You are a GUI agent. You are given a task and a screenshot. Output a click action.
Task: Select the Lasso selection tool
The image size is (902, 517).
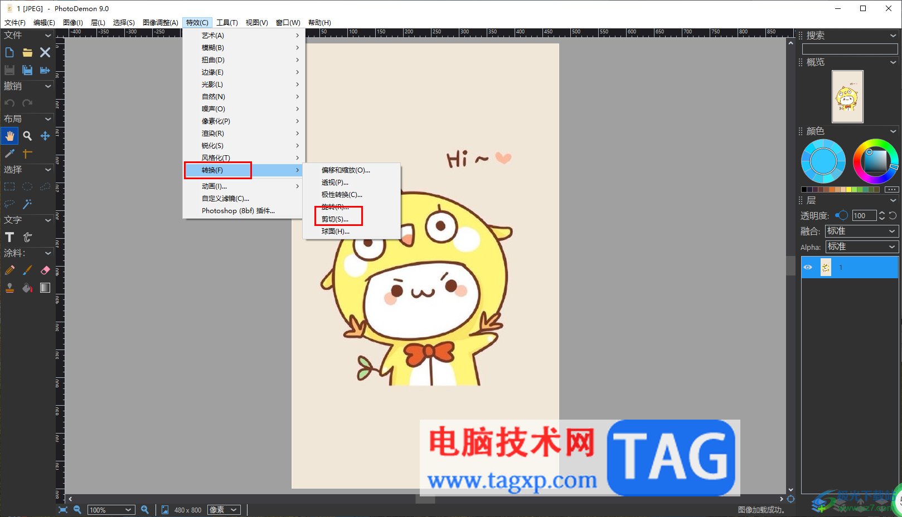(9, 204)
